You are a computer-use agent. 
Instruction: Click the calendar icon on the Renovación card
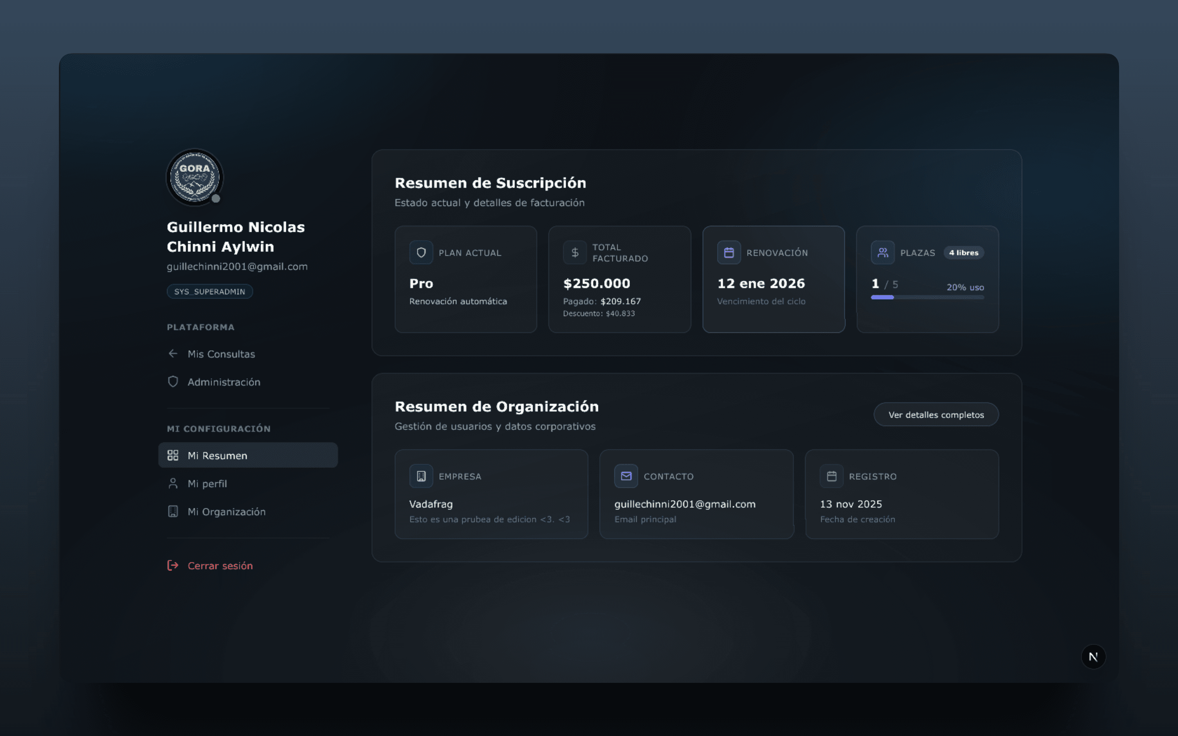pyautogui.click(x=729, y=252)
